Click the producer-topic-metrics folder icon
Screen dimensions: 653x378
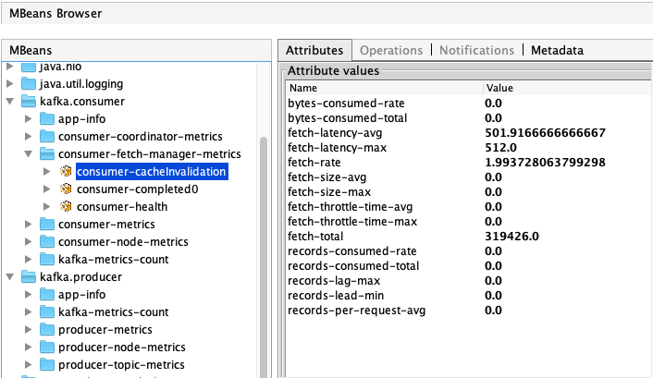[x=47, y=364]
